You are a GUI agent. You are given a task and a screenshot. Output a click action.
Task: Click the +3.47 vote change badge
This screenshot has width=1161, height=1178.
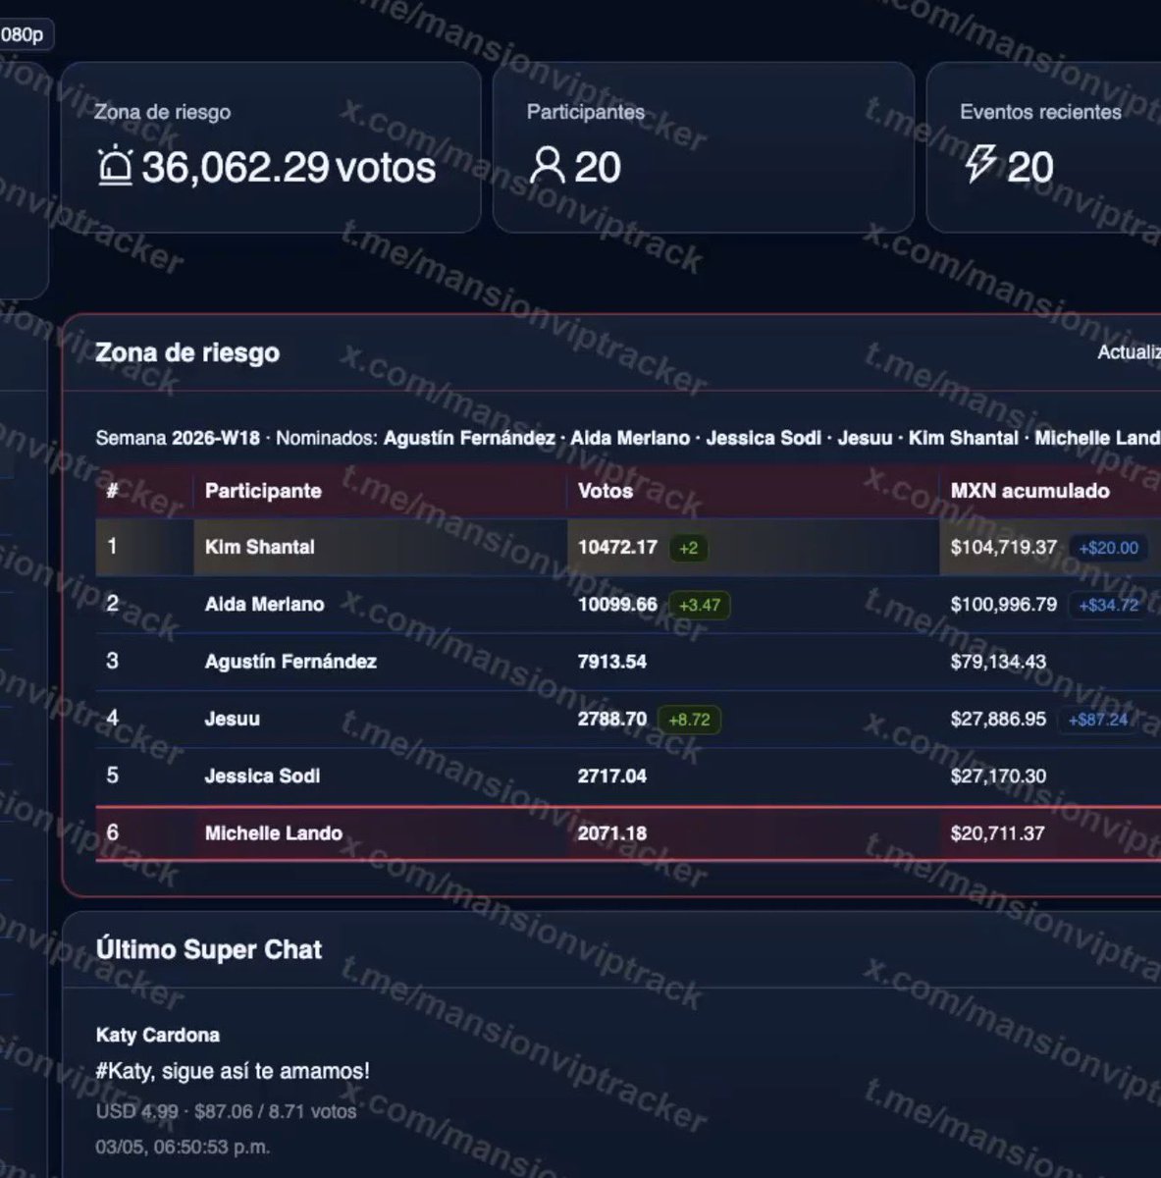coord(700,606)
